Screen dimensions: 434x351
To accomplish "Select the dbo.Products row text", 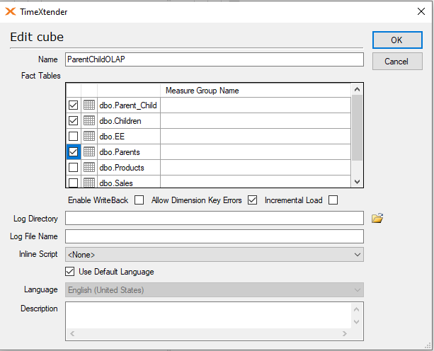I will pos(122,168).
